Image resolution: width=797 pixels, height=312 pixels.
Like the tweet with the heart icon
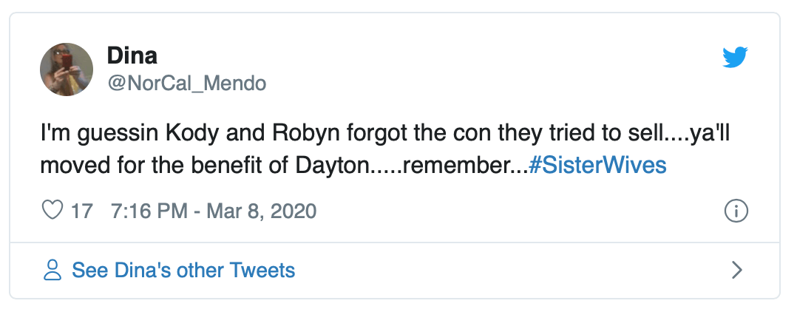tap(52, 211)
